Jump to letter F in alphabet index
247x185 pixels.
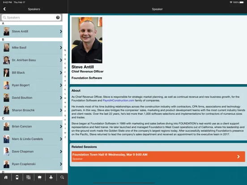tap(65, 72)
